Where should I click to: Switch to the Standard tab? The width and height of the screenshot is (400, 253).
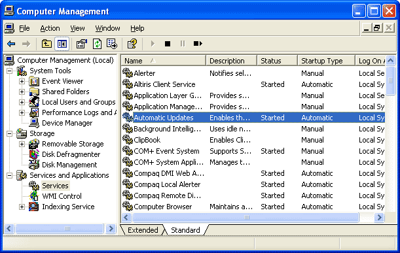coord(185,230)
